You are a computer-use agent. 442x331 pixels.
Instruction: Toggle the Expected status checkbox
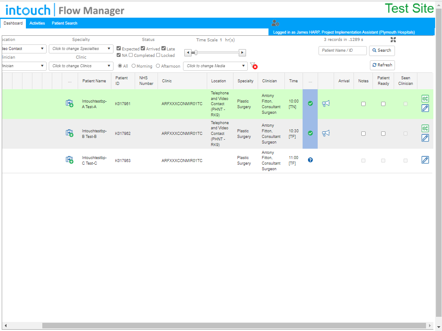pos(119,48)
